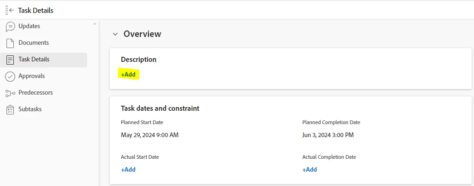Edit Planned Start Date value

pos(149,135)
